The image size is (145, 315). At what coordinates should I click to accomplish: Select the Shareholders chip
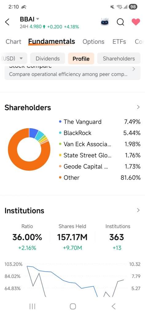click(x=119, y=58)
